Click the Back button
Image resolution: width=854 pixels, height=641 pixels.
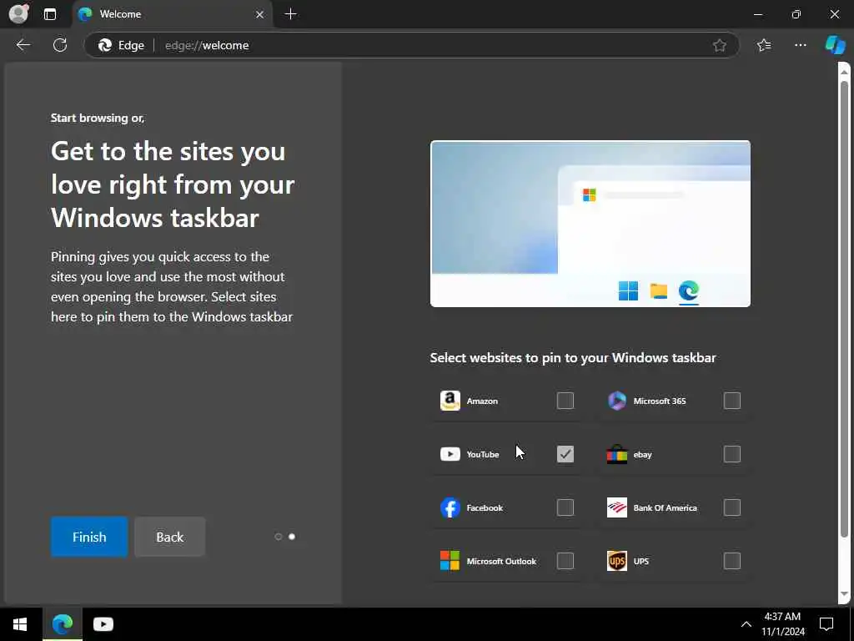pyautogui.click(x=170, y=537)
